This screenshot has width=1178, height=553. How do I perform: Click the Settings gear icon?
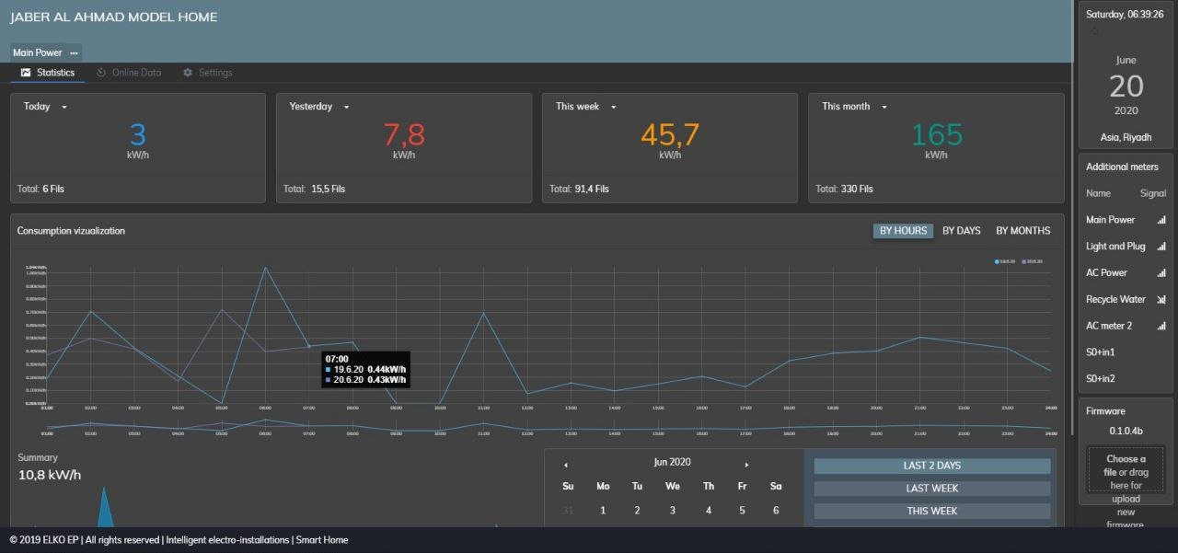(x=188, y=73)
